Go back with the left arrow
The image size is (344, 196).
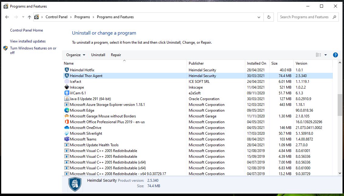point(7,17)
